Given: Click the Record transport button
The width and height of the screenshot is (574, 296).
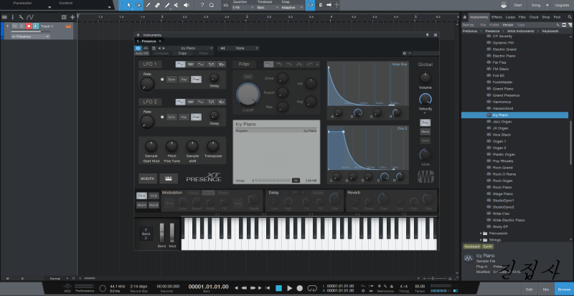Looking at the screenshot, I should point(300,288).
